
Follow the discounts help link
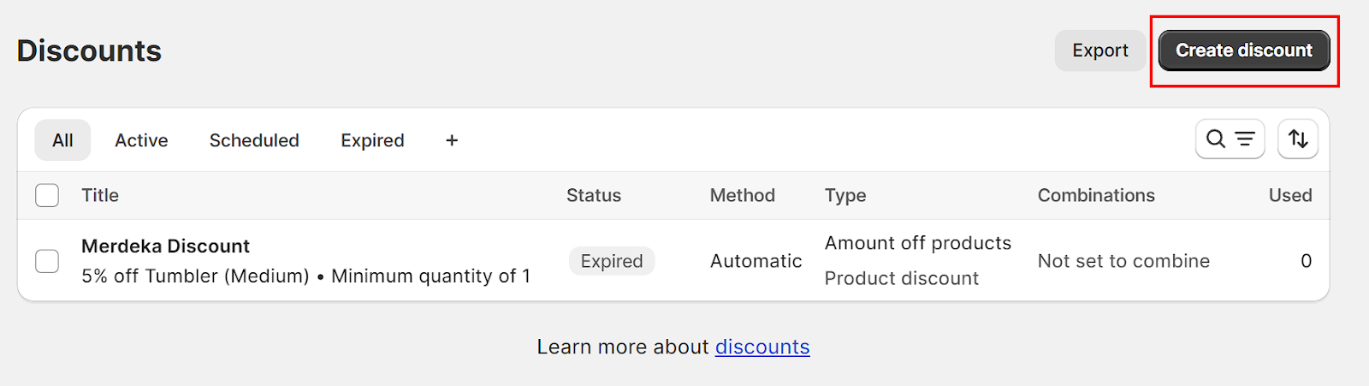[x=762, y=347]
